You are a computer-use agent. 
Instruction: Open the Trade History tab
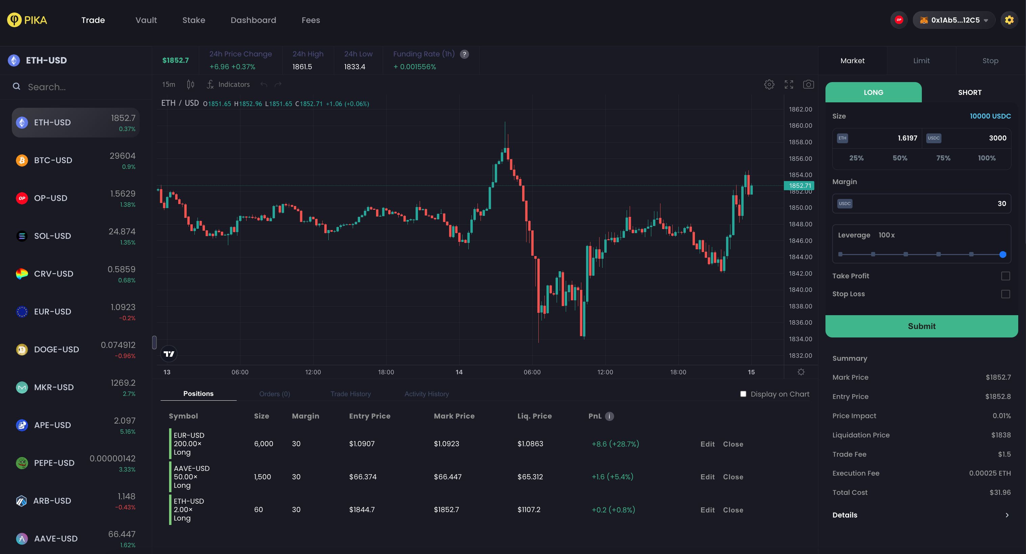(350, 394)
